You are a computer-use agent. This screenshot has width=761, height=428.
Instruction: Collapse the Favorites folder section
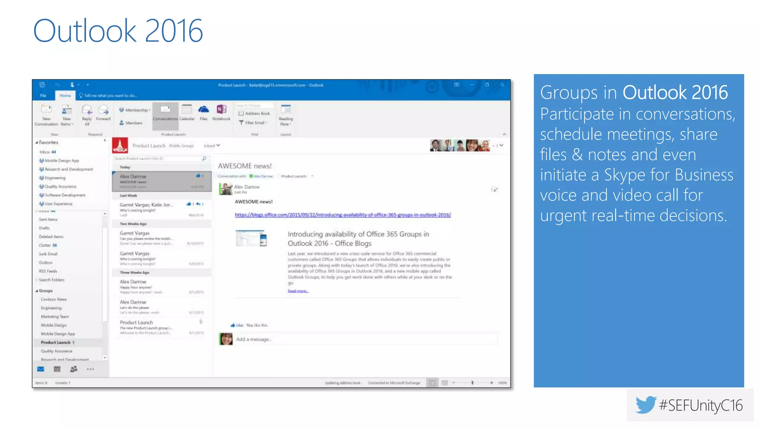(37, 142)
